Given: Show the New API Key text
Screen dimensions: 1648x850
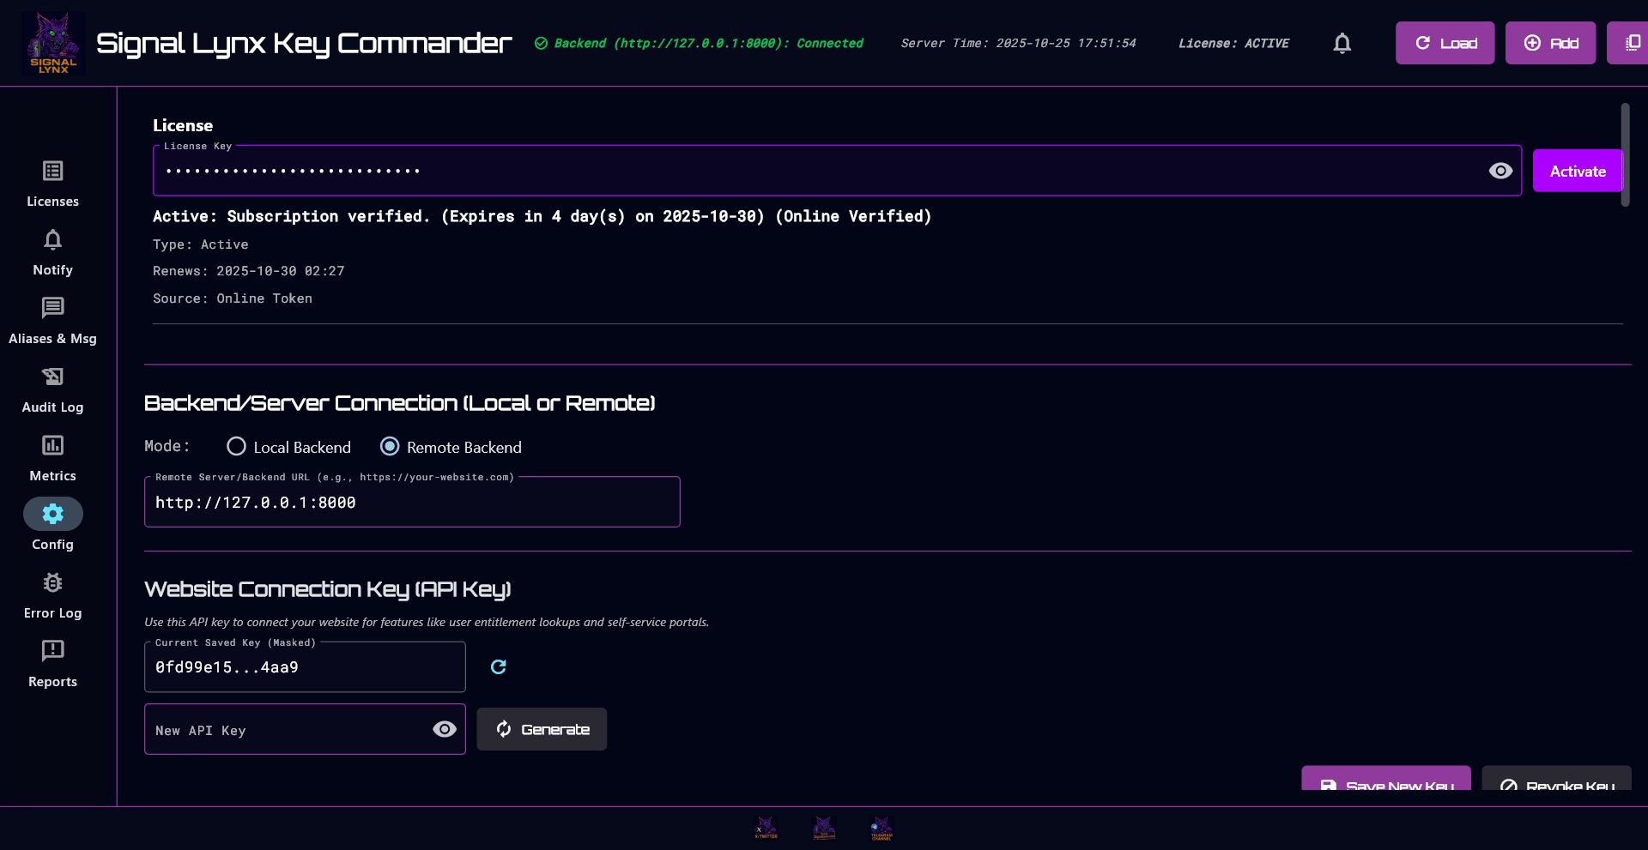Looking at the screenshot, I should point(444,729).
